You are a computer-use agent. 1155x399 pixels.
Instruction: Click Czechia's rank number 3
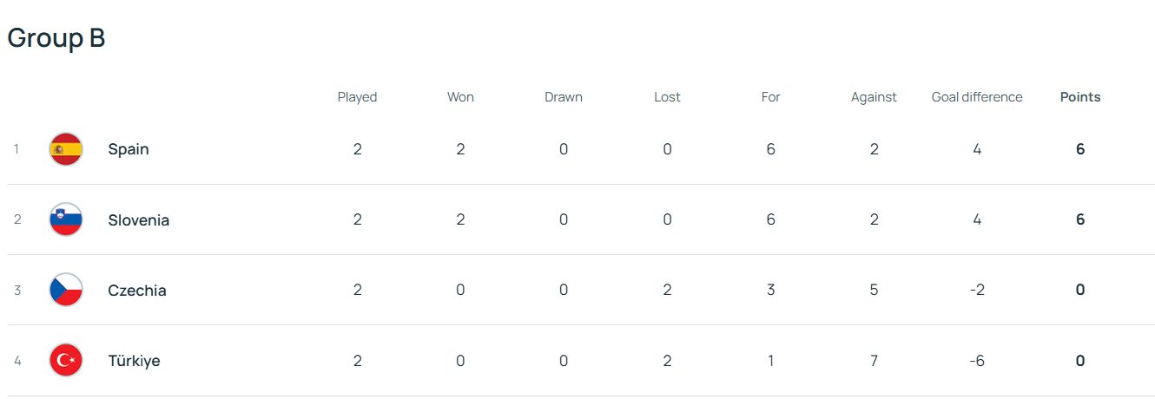(17, 290)
